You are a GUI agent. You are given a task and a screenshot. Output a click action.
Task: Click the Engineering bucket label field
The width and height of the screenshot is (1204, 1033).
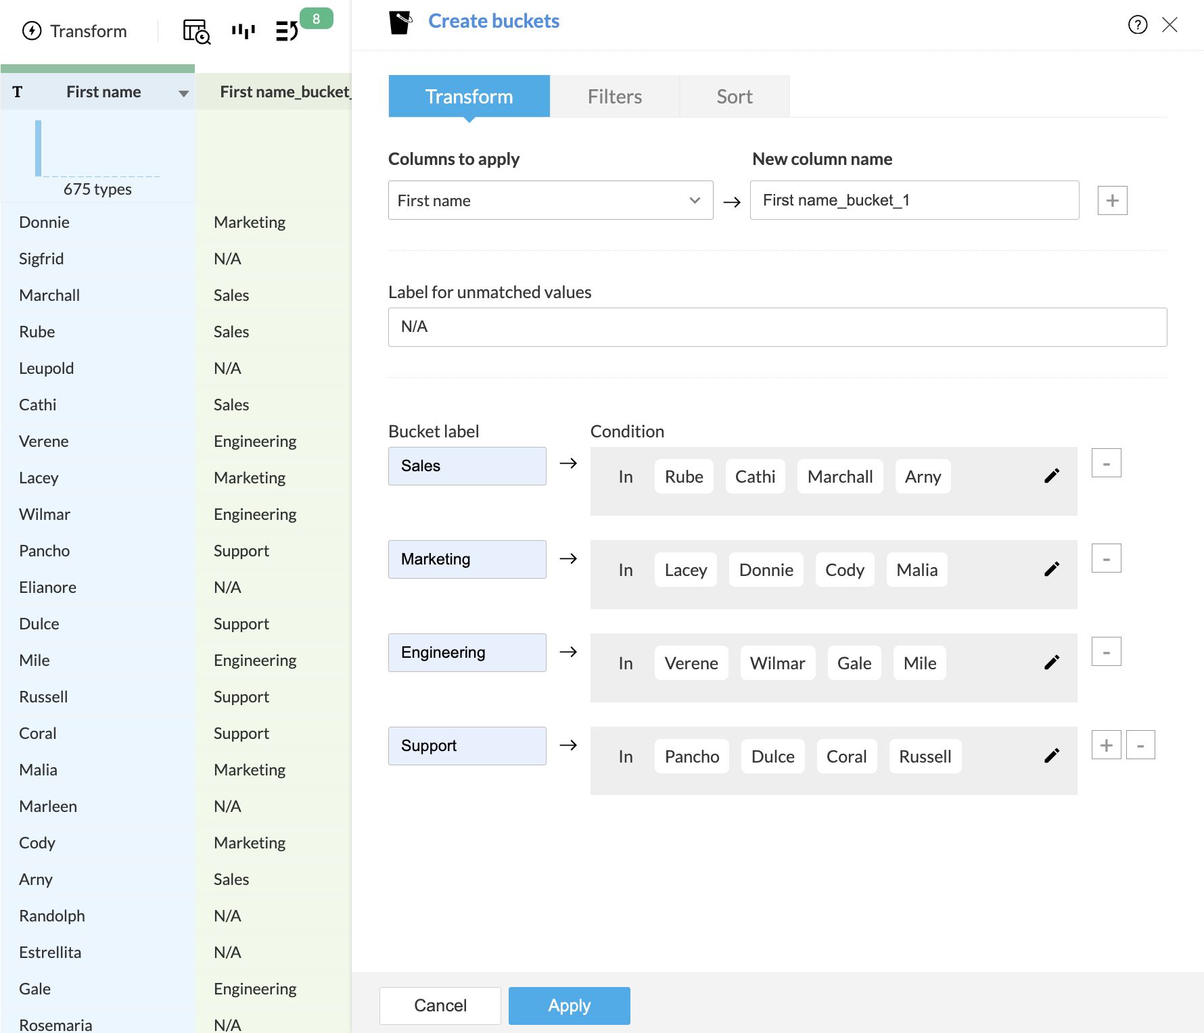467,652
